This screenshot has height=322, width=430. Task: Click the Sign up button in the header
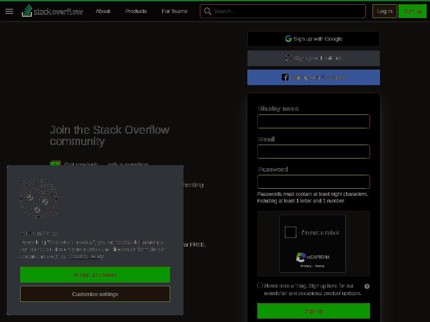(412, 11)
